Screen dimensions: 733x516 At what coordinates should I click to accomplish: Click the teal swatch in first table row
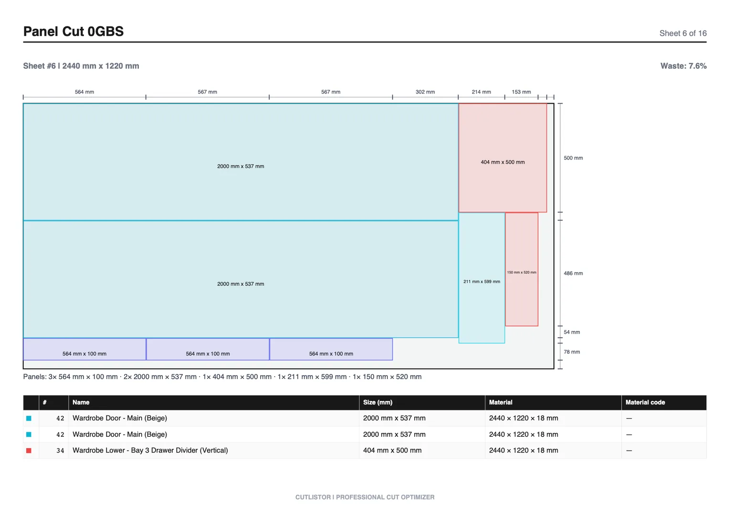pos(29,418)
